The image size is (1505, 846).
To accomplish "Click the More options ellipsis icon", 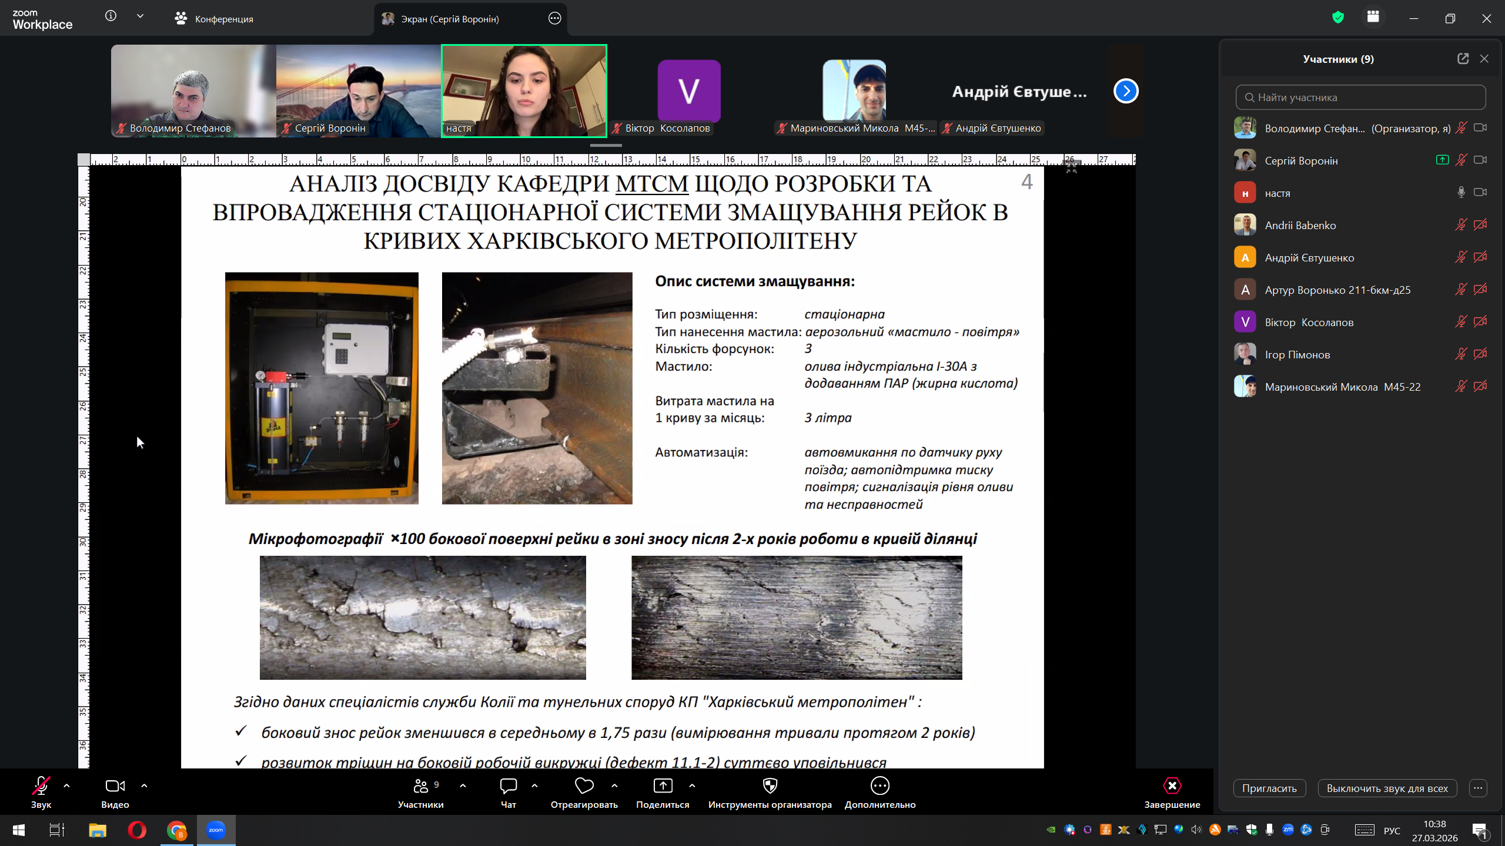I will (879, 786).
